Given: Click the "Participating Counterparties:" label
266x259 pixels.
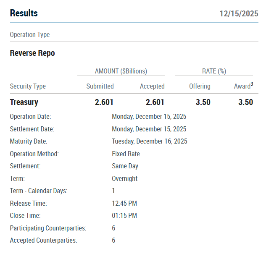Looking at the screenshot, I should point(48,228).
